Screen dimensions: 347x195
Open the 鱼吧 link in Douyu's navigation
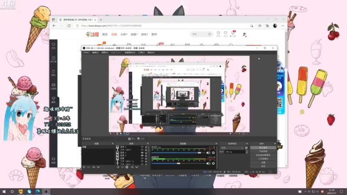click(154, 35)
